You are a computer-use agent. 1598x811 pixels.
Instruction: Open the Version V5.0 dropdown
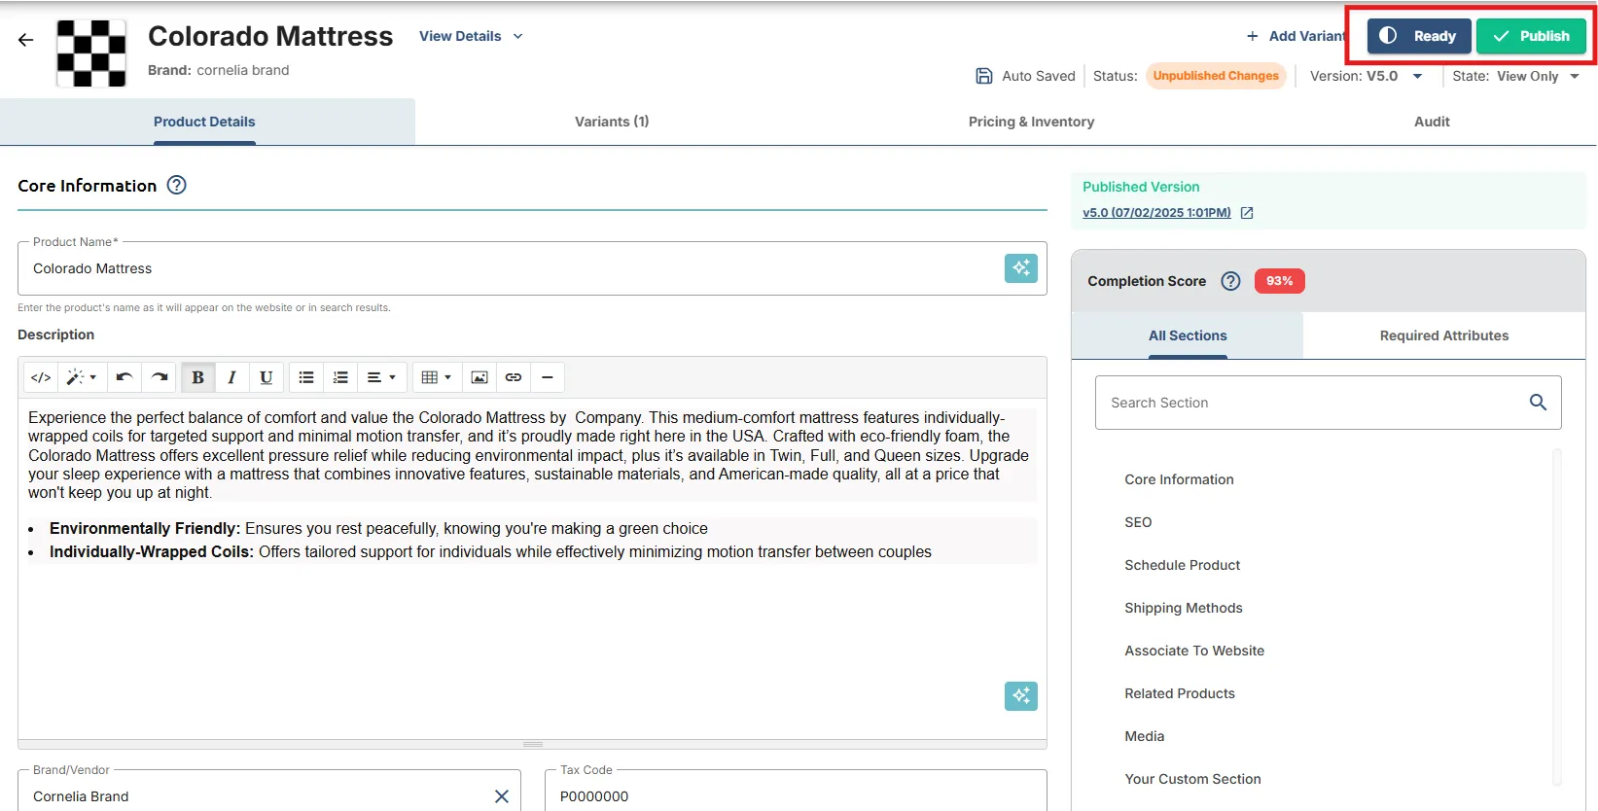pyautogui.click(x=1367, y=76)
